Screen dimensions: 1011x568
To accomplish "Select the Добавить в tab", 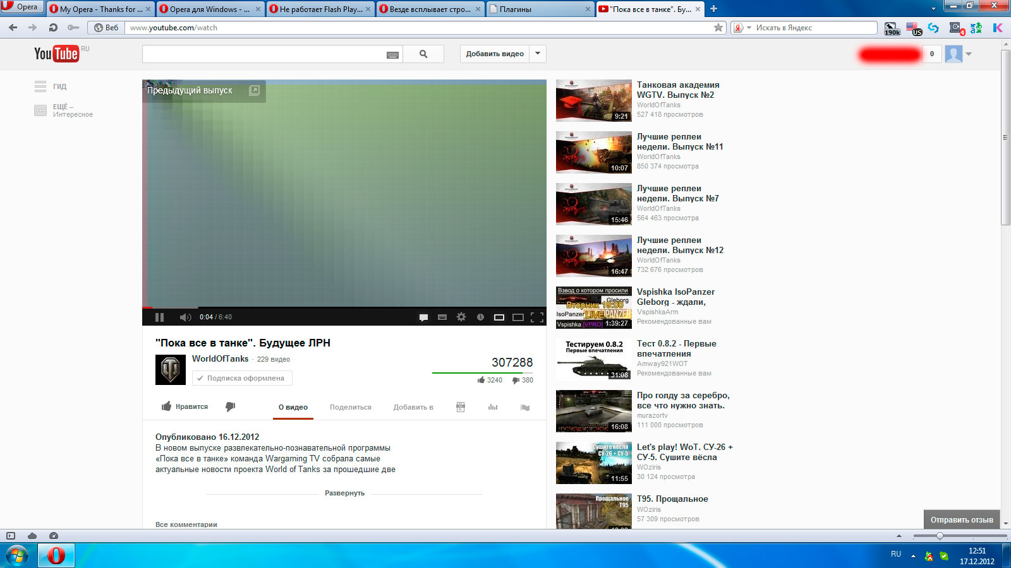I will (x=413, y=407).
